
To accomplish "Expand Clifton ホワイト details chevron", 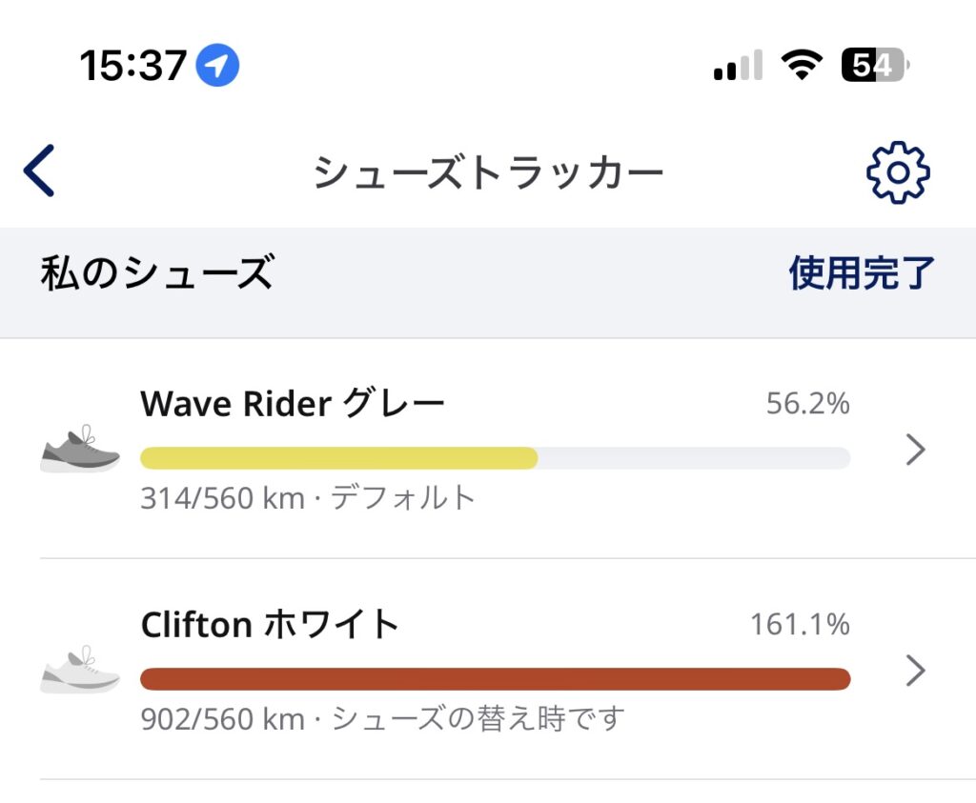I will click(915, 671).
